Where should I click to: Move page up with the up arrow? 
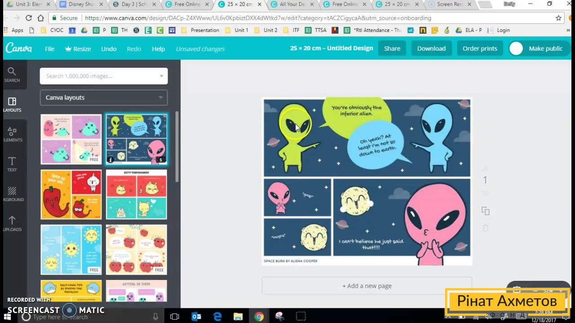485,169
